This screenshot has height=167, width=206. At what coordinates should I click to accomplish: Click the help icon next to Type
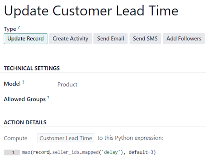coord(19,28)
